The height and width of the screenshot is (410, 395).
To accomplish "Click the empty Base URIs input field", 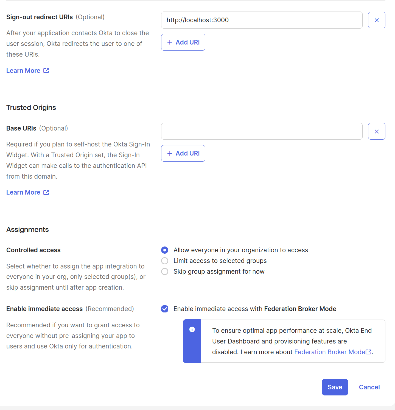I will tap(262, 131).
